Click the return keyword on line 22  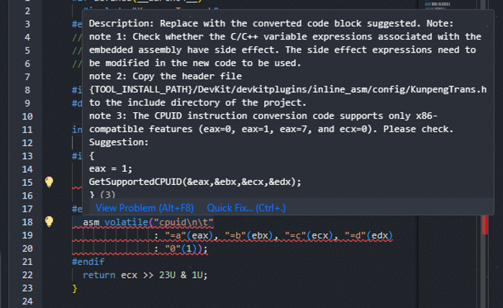(99, 275)
